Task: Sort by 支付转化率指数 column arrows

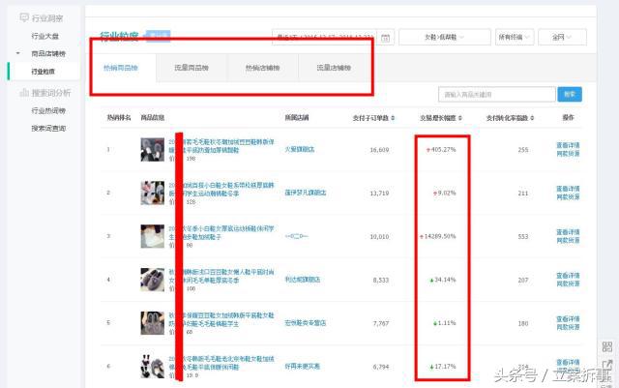Action: tap(532, 118)
